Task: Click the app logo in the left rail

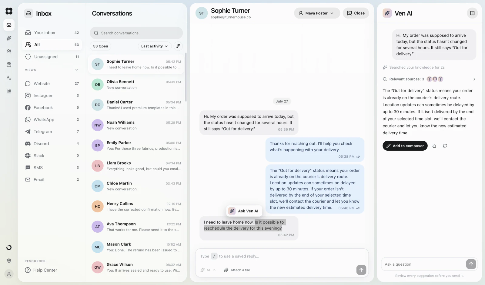Action: 9,11
